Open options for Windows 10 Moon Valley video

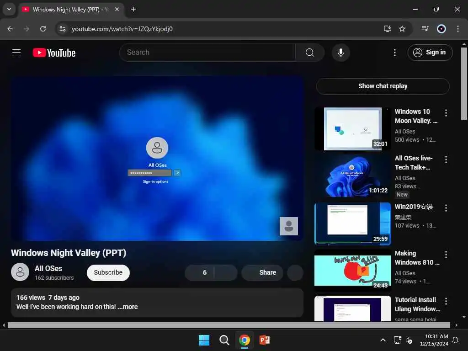(446, 113)
